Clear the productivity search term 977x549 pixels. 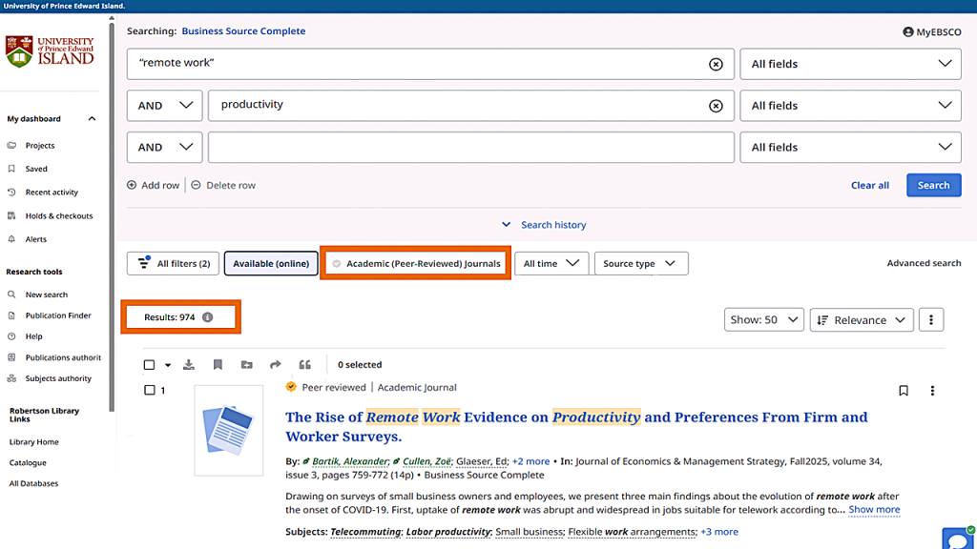[716, 106]
